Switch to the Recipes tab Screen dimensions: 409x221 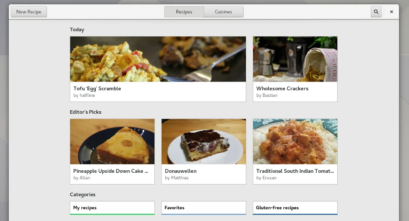tap(184, 12)
